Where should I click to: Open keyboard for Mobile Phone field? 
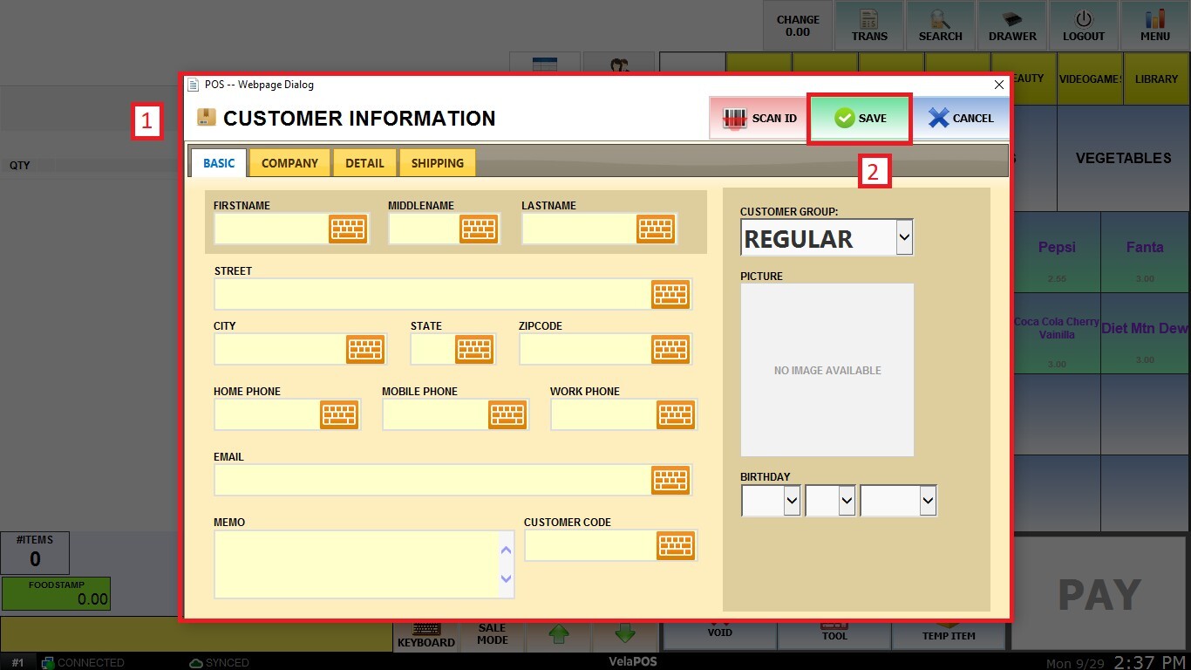[x=507, y=414]
